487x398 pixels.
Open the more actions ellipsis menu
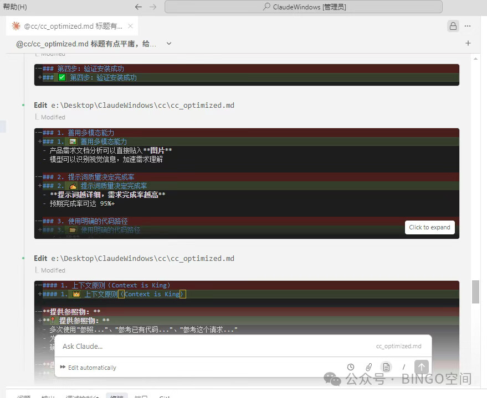coord(468,26)
